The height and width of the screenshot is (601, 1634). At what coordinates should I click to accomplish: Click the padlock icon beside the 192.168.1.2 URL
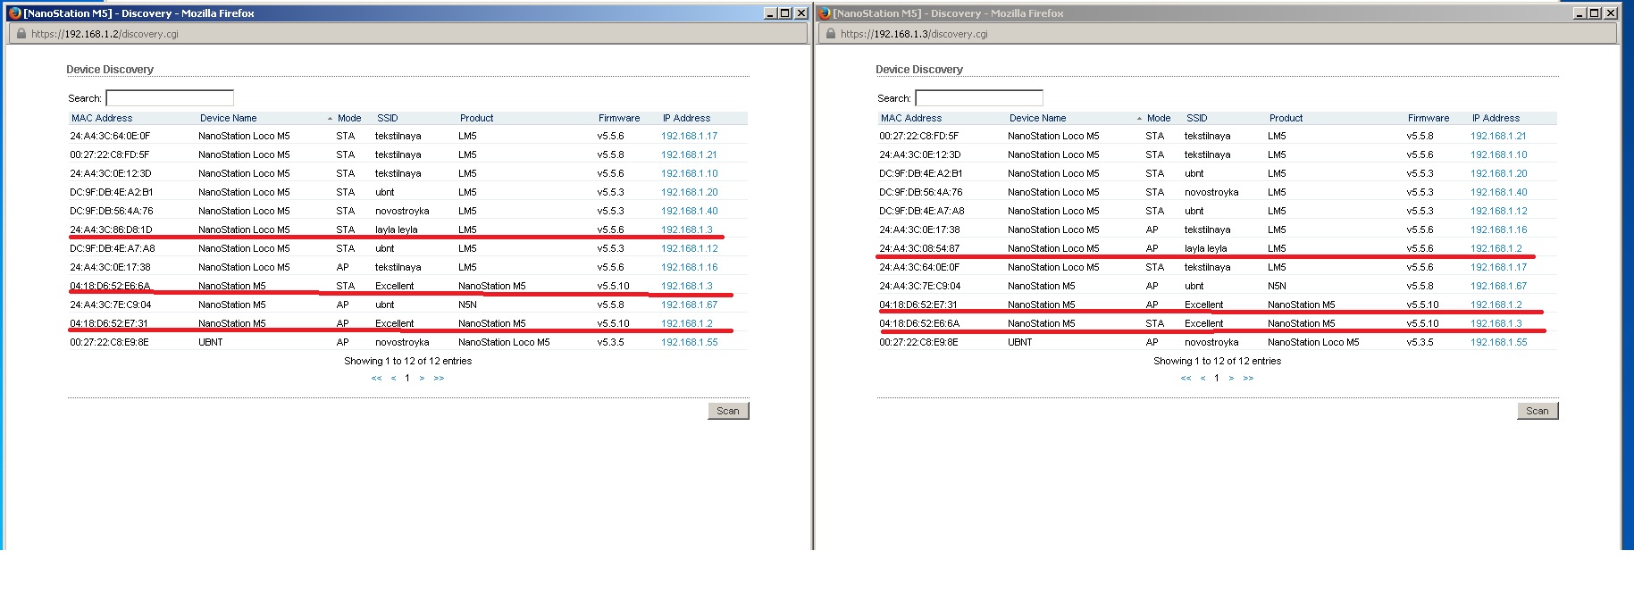pyautogui.click(x=21, y=34)
